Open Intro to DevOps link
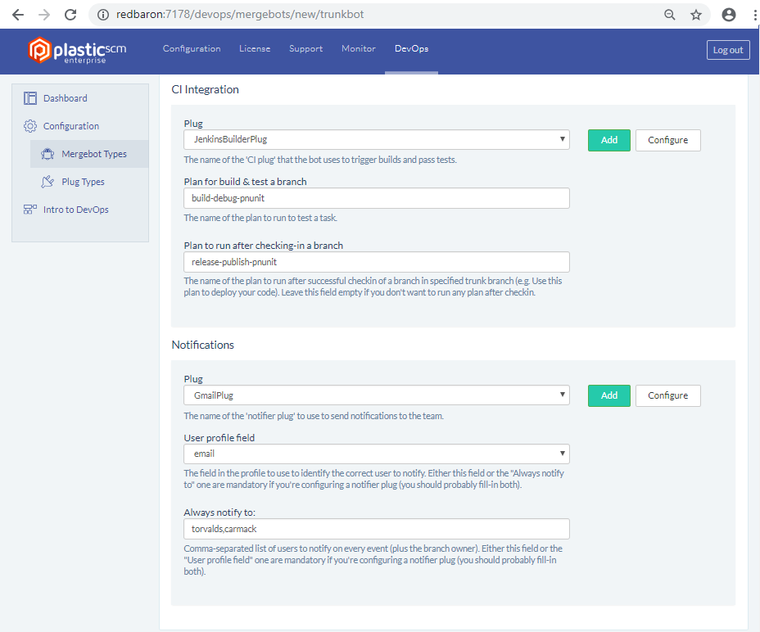Screen dimensions: 760x632 coord(75,210)
